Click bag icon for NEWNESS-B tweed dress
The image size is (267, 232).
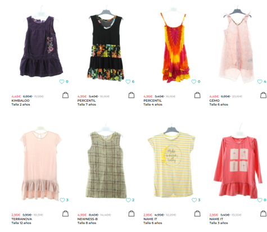(132, 213)
